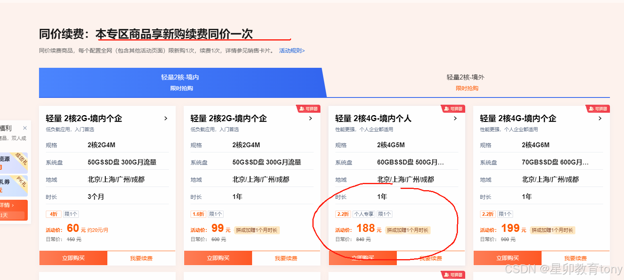Click 性能更强 subtitle on 2核4G-境内个人 card

364,130
